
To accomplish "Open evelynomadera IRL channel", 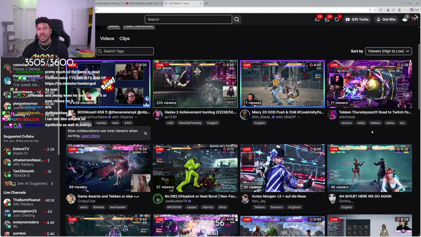I will point(29,224).
